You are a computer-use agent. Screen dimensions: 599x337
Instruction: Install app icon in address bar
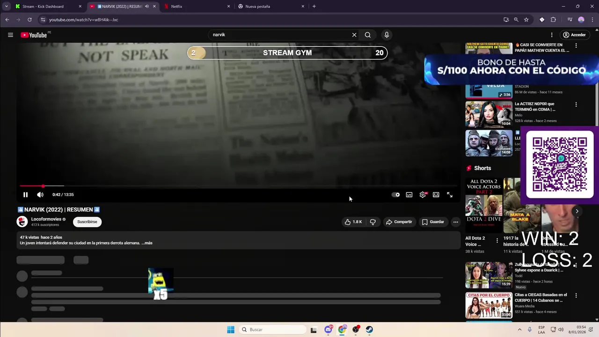(506, 20)
